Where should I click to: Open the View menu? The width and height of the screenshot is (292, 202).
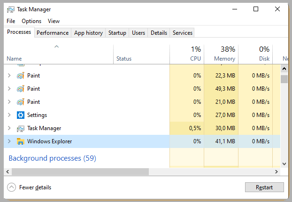(54, 21)
